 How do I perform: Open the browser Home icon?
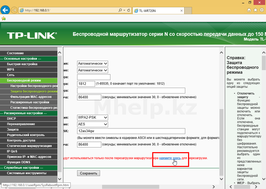coord(249,10)
